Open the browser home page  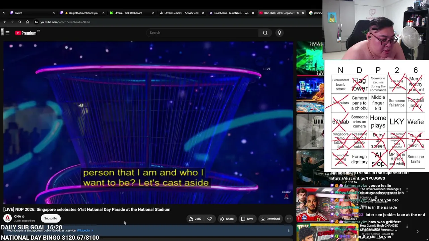pos(27,22)
